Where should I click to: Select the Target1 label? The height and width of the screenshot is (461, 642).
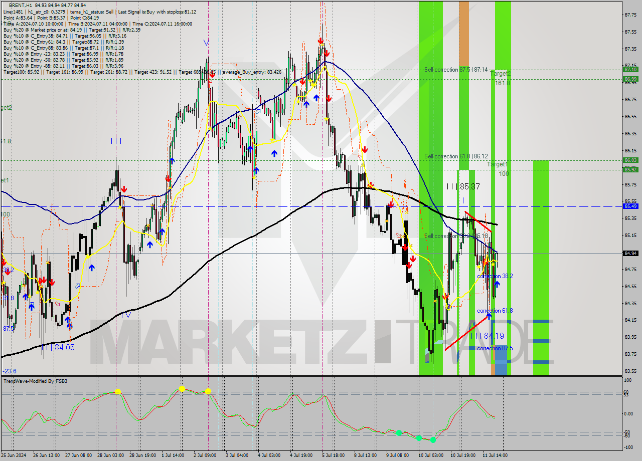[497, 164]
